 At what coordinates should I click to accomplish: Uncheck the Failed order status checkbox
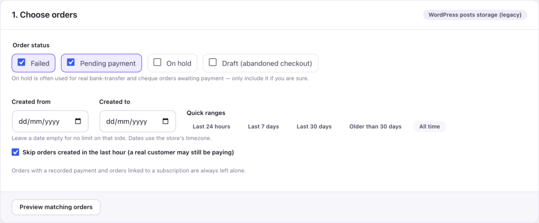coord(21,62)
